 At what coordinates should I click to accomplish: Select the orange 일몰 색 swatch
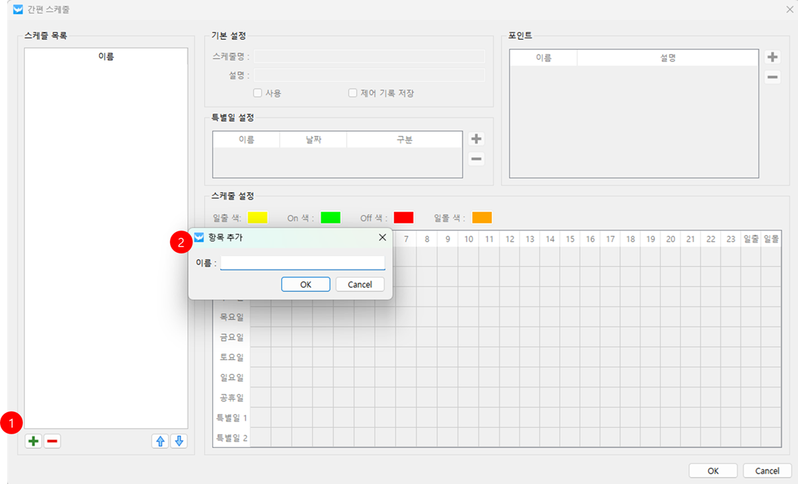tap(482, 218)
